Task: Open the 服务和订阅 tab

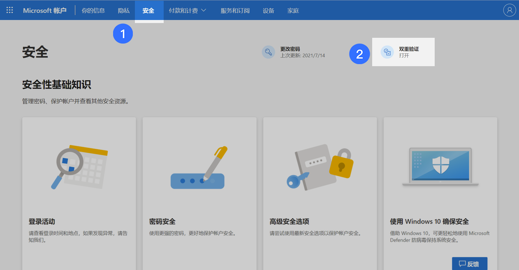Action: [x=235, y=10]
